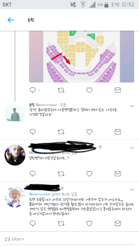Send last reply via envelope icon

coord(118,223)
